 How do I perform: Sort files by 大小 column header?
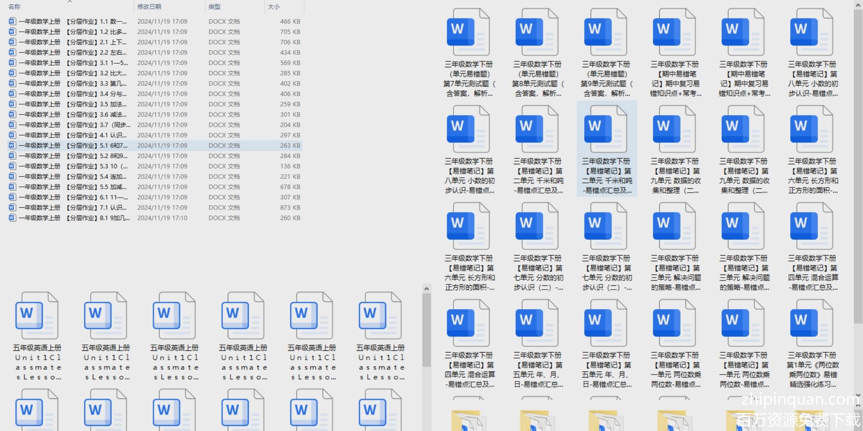tap(274, 6)
